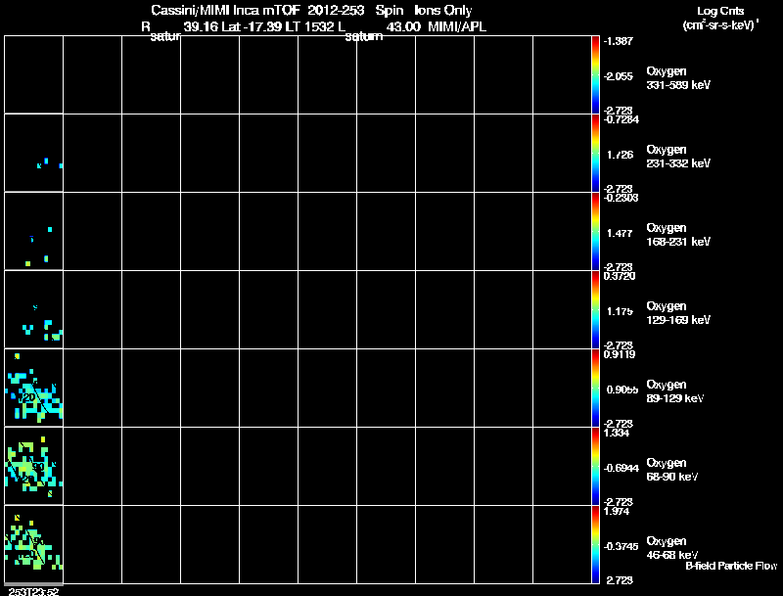Click the 'B-field Particle Flow' legend text
The height and width of the screenshot is (596, 783).
click(731, 566)
